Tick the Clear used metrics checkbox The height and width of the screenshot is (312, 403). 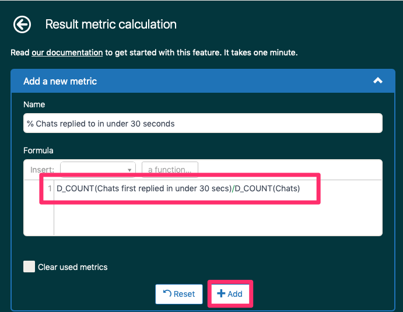coord(29,267)
